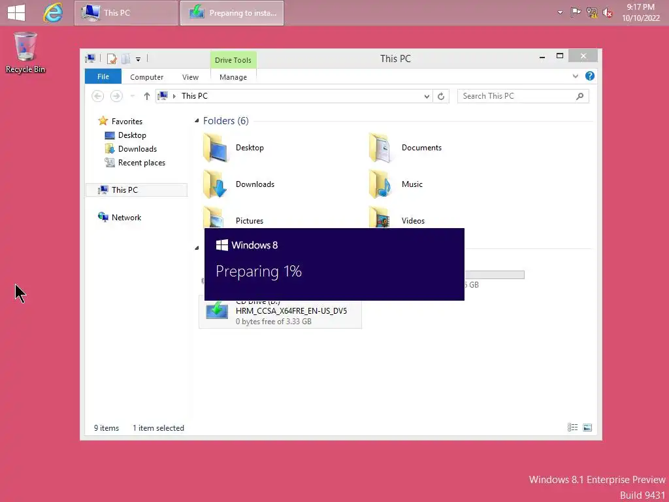669x502 pixels.
Task: Click the Drive Tools contextual tab header
Action: click(233, 60)
